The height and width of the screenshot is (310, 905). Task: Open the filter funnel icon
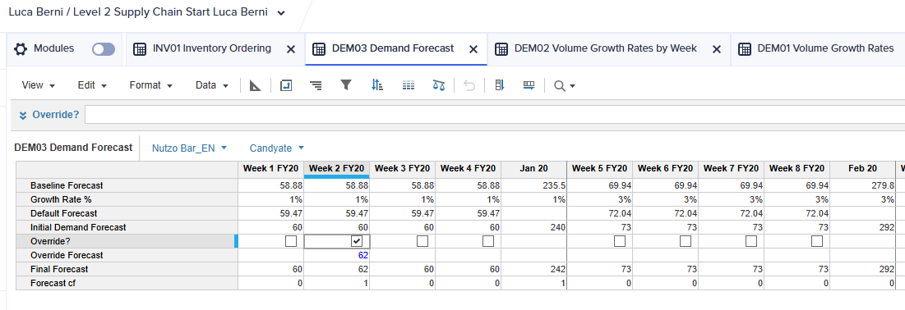click(x=346, y=85)
